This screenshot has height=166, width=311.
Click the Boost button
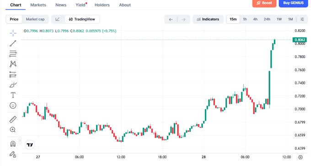click(264, 3)
